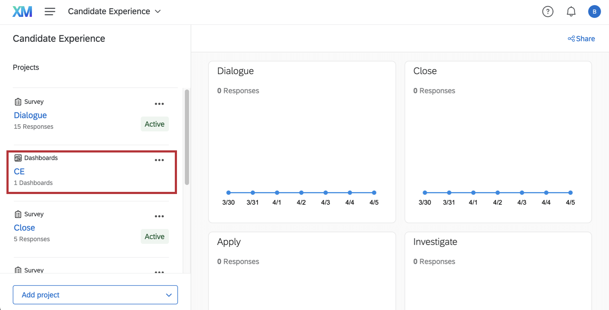This screenshot has height=310, width=609.
Task: Click the Share button
Action: pos(581,39)
